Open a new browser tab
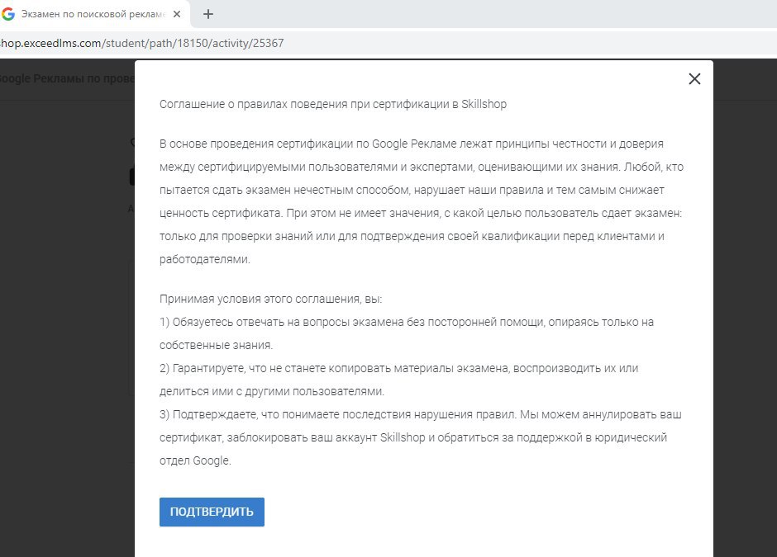 (208, 14)
